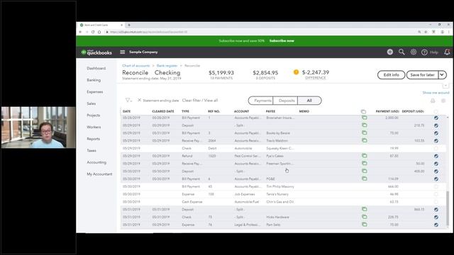
Task: Click the bank match icon for PG&E row
Action: click(x=364, y=178)
